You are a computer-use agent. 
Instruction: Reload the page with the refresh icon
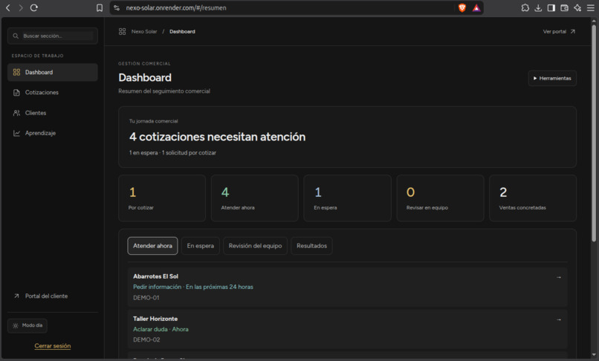[x=34, y=7]
